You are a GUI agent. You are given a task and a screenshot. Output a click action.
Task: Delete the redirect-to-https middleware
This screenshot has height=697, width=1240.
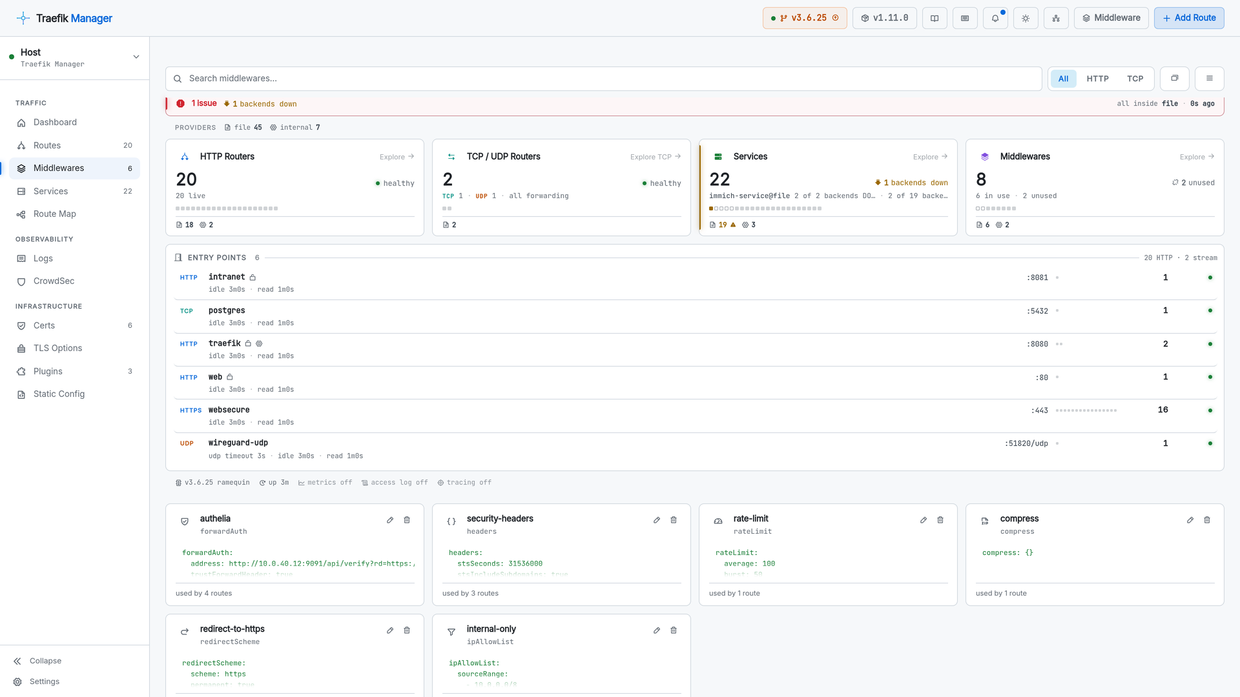pos(407,631)
